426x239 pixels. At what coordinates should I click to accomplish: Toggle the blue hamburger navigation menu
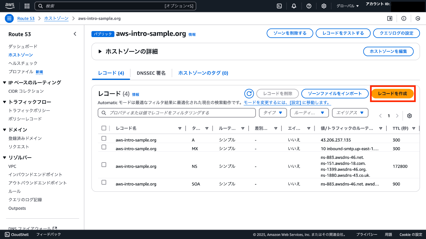coord(9,18)
